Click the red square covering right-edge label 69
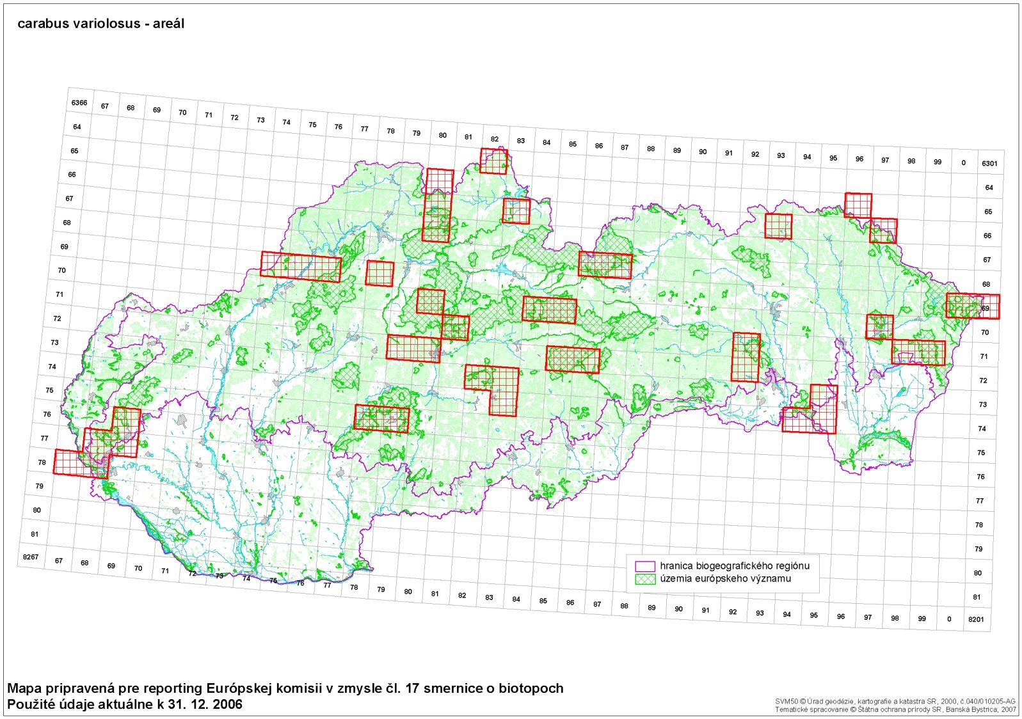Screen dimensions: 1022x719 click(x=973, y=306)
